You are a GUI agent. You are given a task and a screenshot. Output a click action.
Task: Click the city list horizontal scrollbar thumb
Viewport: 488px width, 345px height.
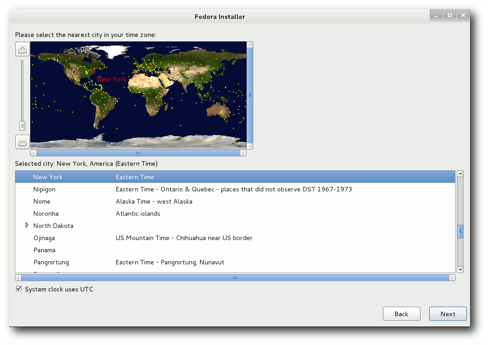tap(235, 277)
